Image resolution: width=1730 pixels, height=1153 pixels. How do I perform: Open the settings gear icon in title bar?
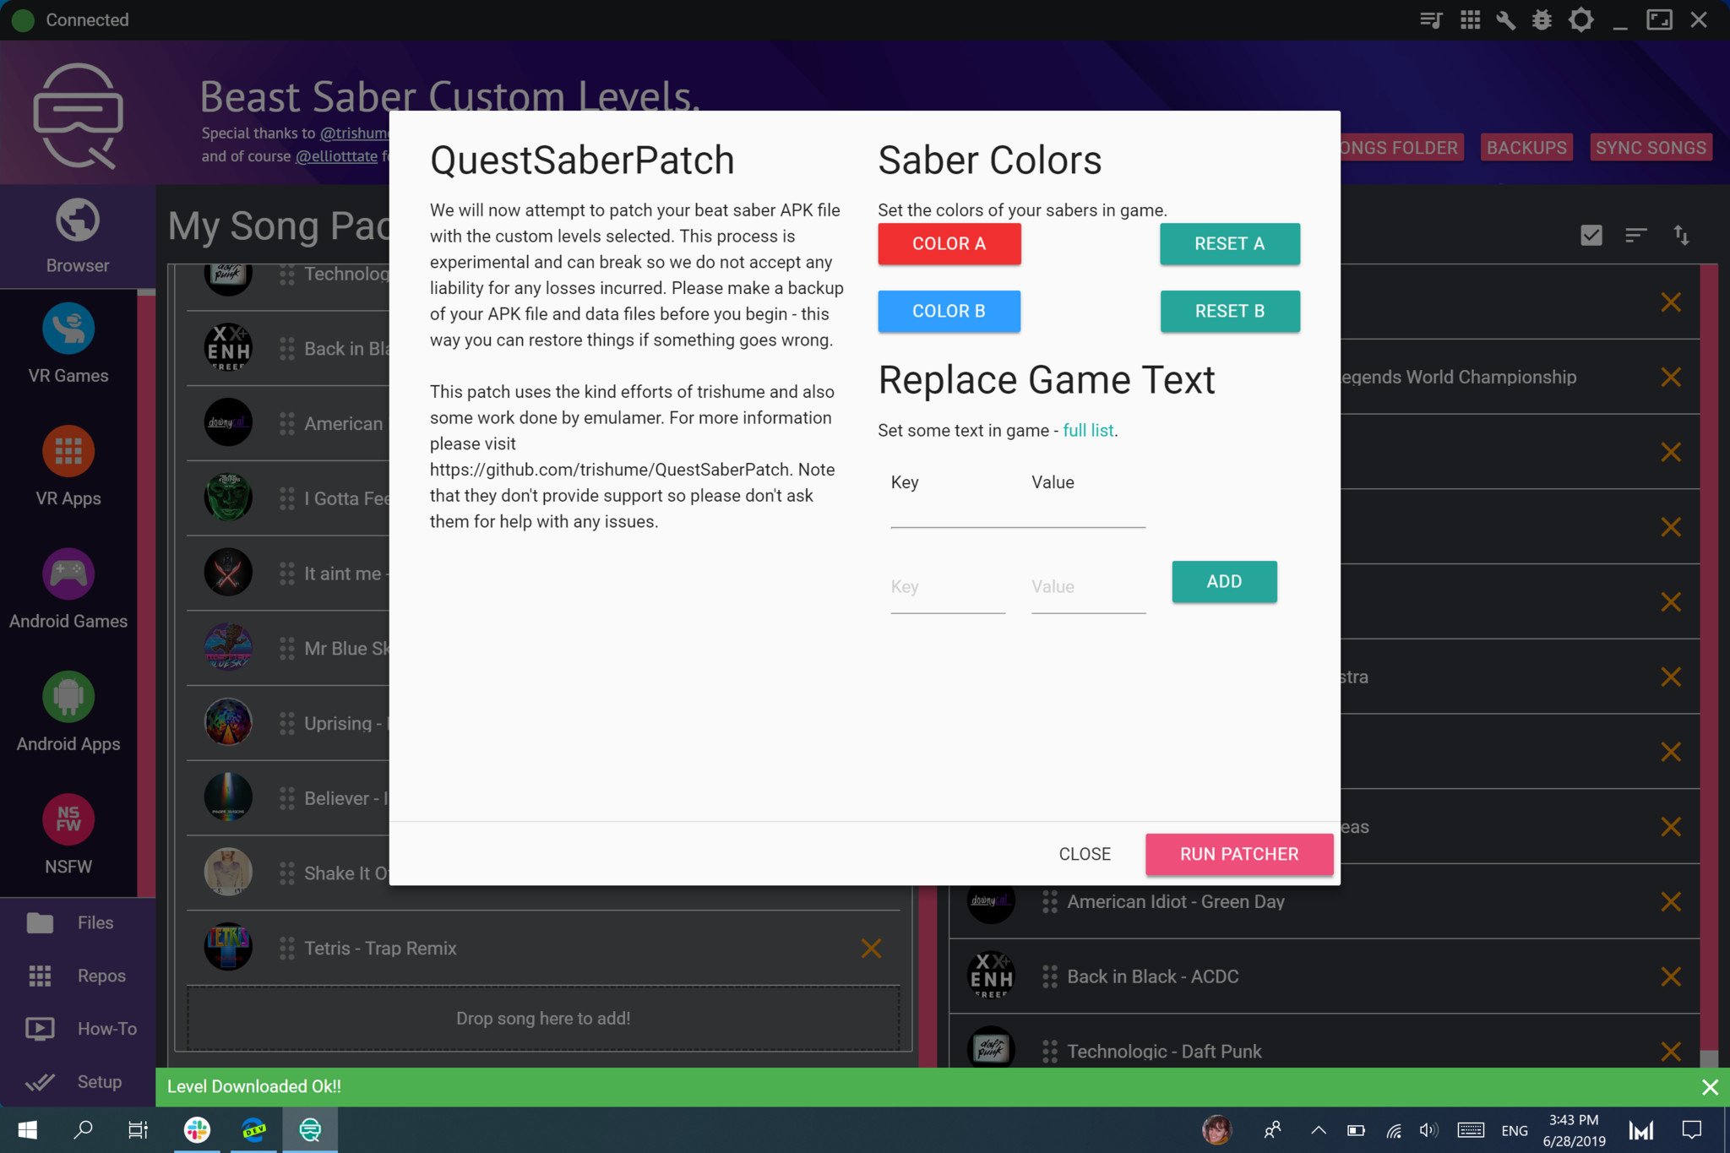coord(1580,19)
